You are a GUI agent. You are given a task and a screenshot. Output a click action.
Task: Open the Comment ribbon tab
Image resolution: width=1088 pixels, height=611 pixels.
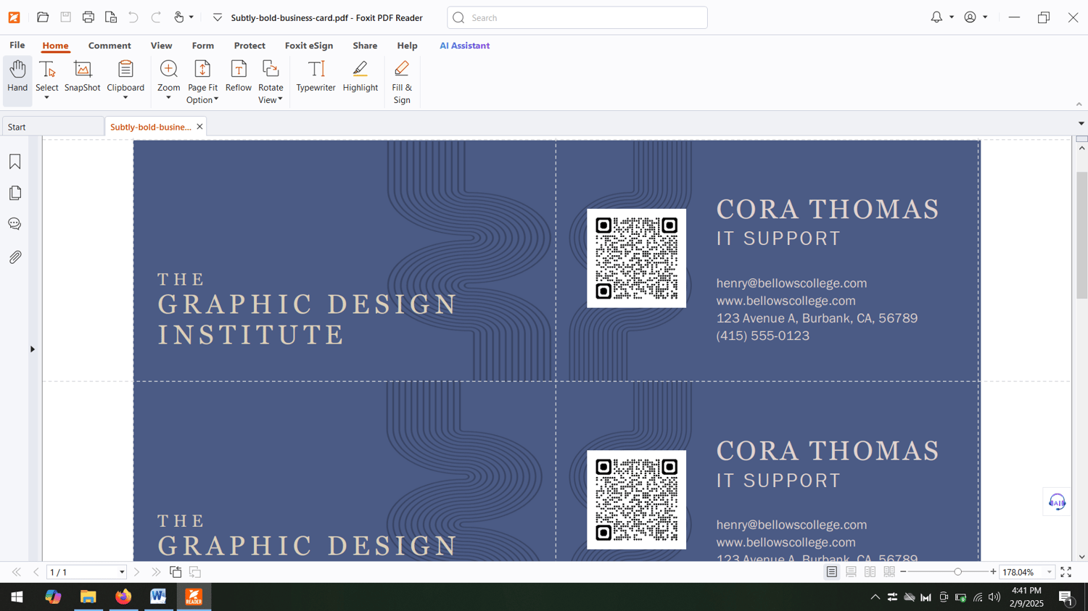click(110, 46)
